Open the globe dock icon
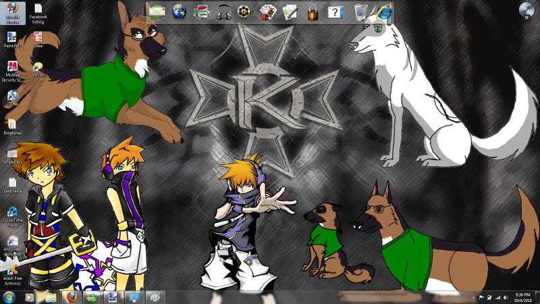Screen dimensions: 540x304 179,11
